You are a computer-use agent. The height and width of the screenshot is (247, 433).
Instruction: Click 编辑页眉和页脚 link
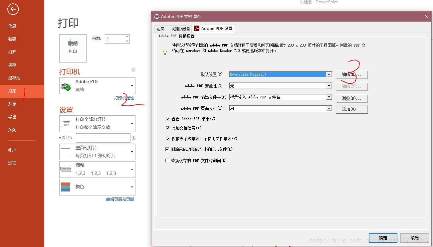click(120, 199)
